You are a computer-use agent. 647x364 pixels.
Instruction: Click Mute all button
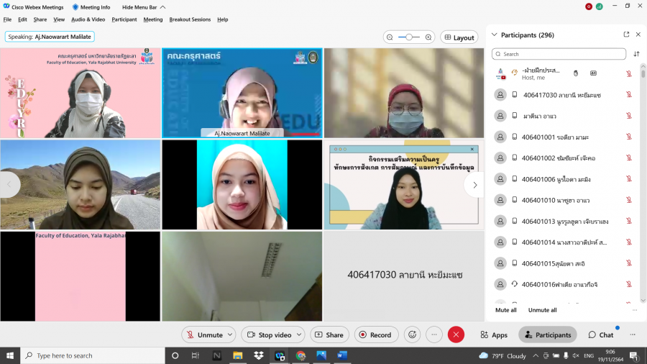coord(506,310)
